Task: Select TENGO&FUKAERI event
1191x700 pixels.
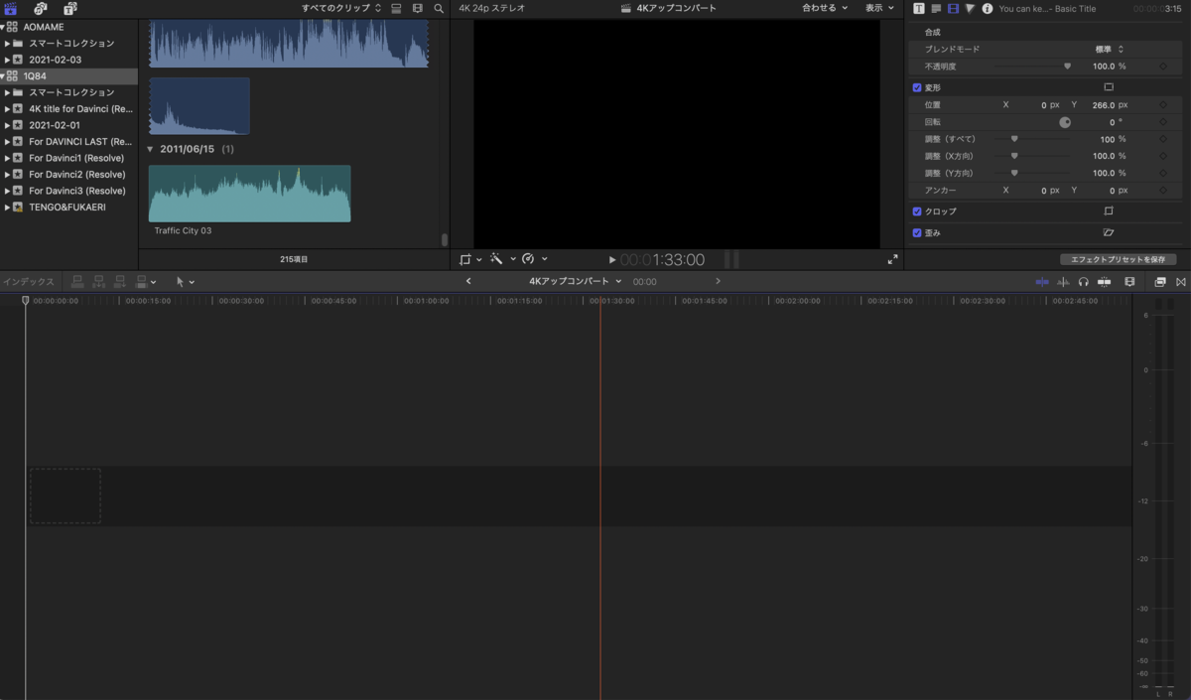Action: [69, 207]
